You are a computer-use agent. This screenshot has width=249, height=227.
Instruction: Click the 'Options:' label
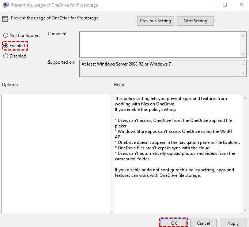click(x=10, y=85)
